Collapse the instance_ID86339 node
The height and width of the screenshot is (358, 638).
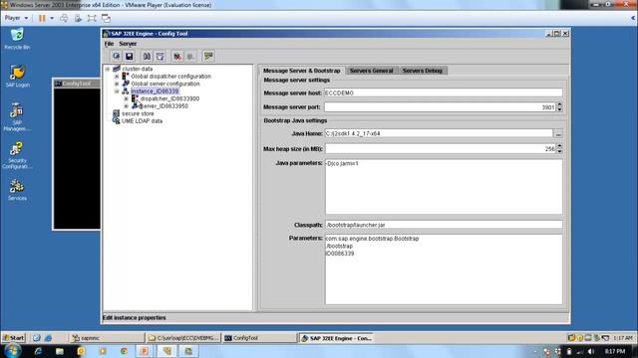[x=117, y=91]
